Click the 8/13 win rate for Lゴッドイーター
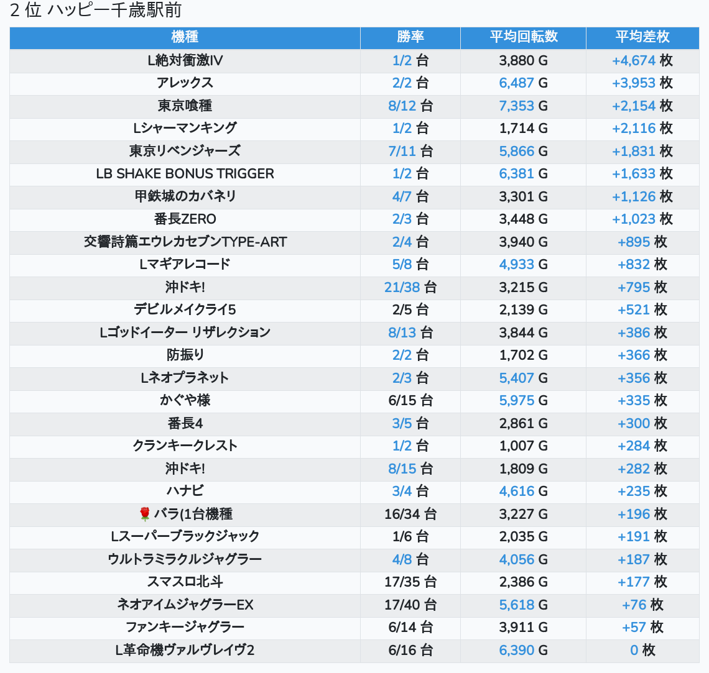This screenshot has height=673, width=709. (402, 332)
